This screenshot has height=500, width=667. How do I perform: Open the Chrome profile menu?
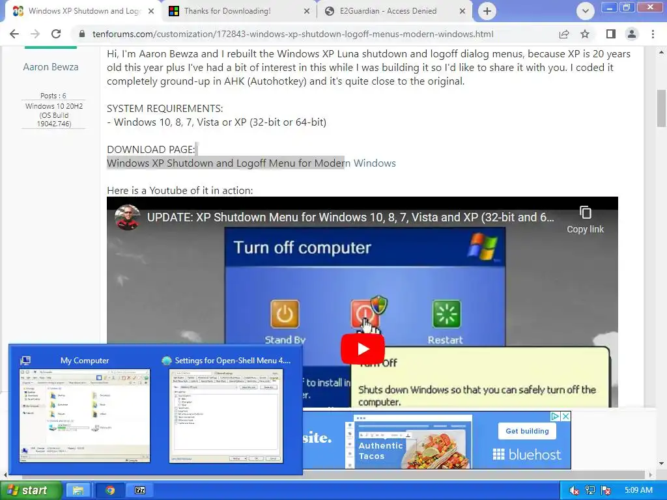(632, 34)
